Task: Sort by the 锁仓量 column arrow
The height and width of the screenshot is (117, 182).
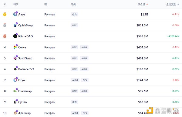Action: click(x=147, y=4)
